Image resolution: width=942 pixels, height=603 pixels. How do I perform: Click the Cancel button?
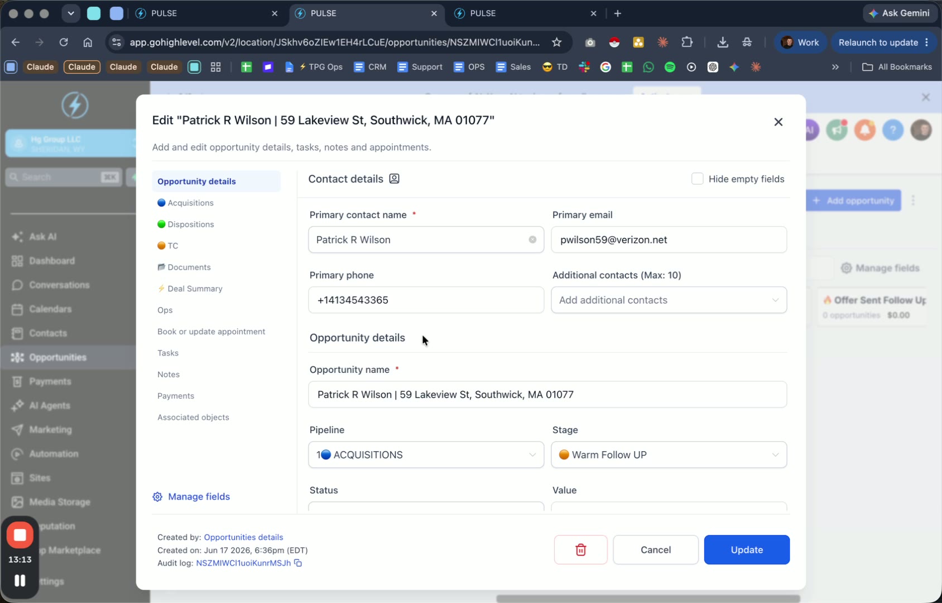[656, 549]
